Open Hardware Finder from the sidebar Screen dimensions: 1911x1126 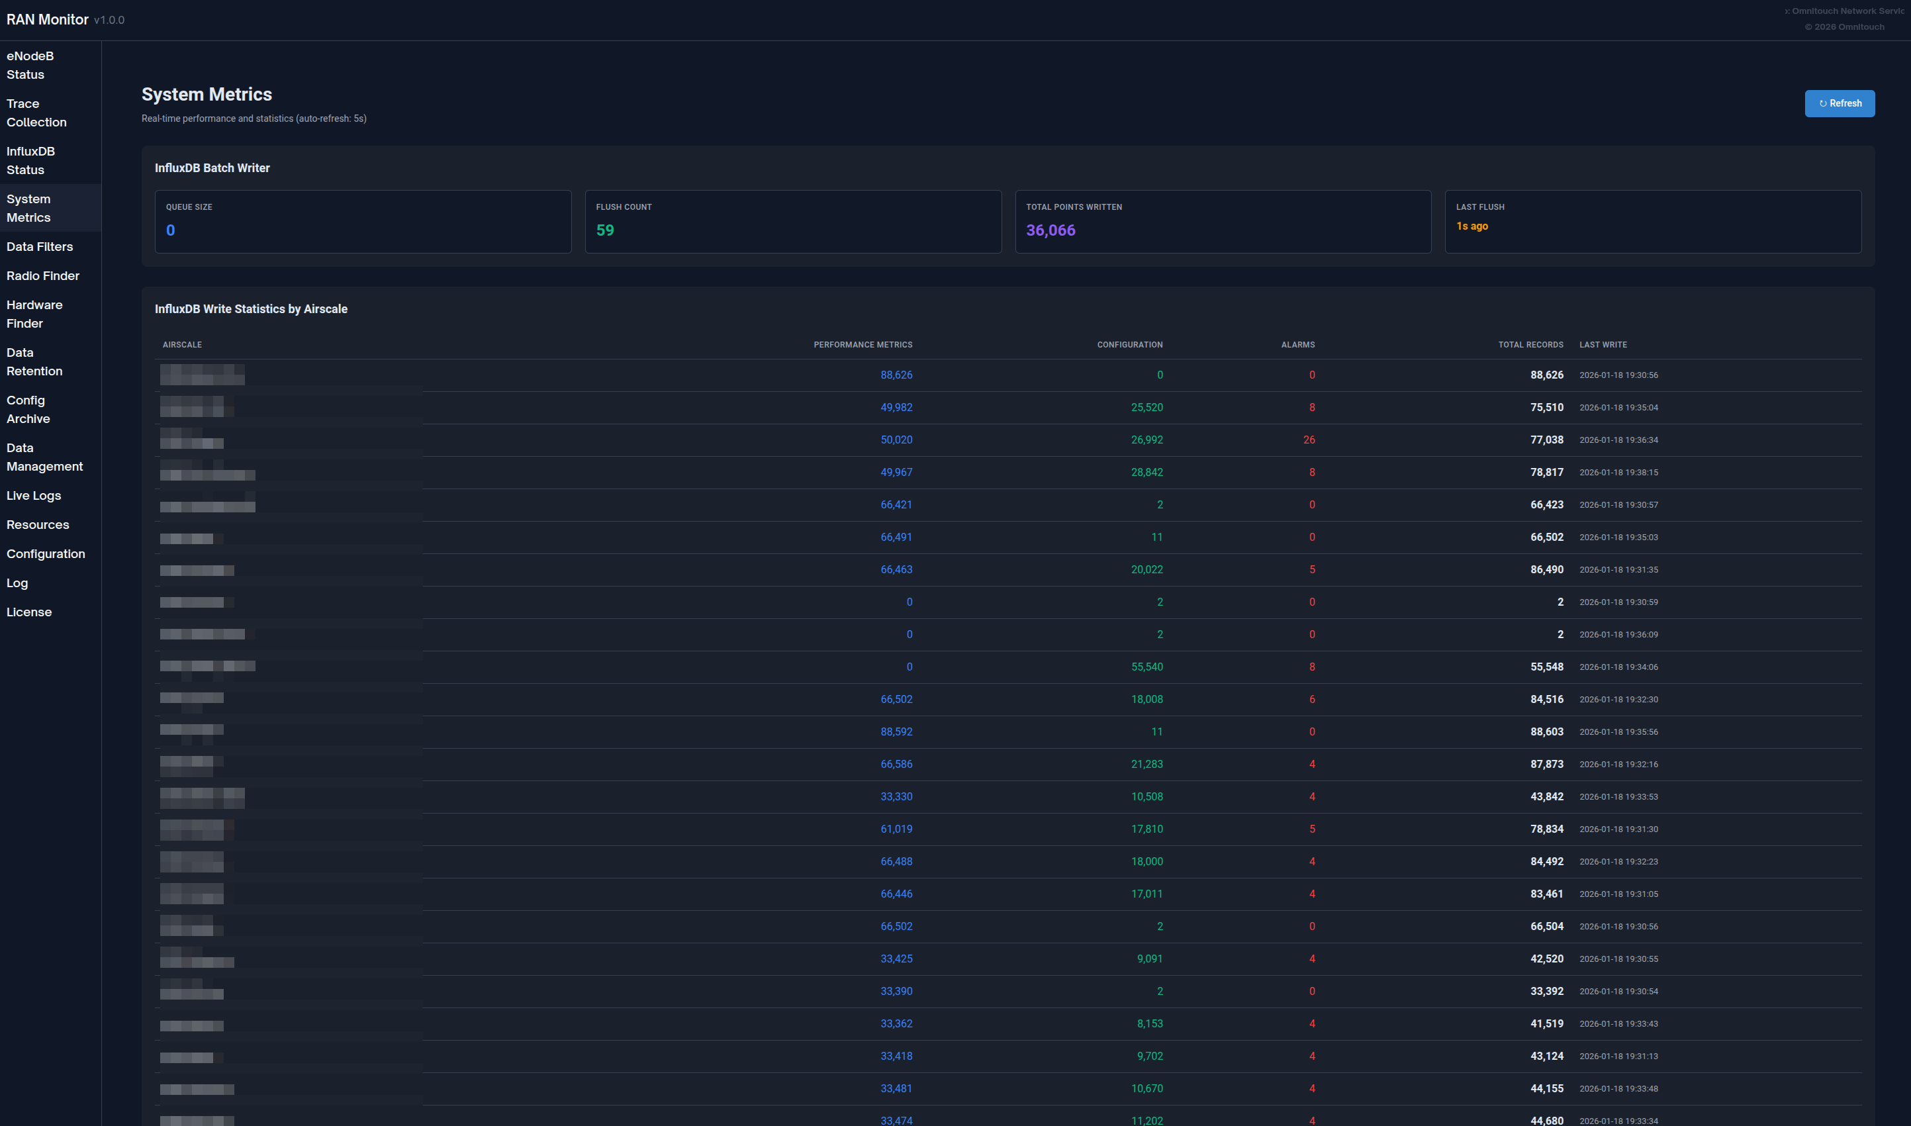(34, 314)
